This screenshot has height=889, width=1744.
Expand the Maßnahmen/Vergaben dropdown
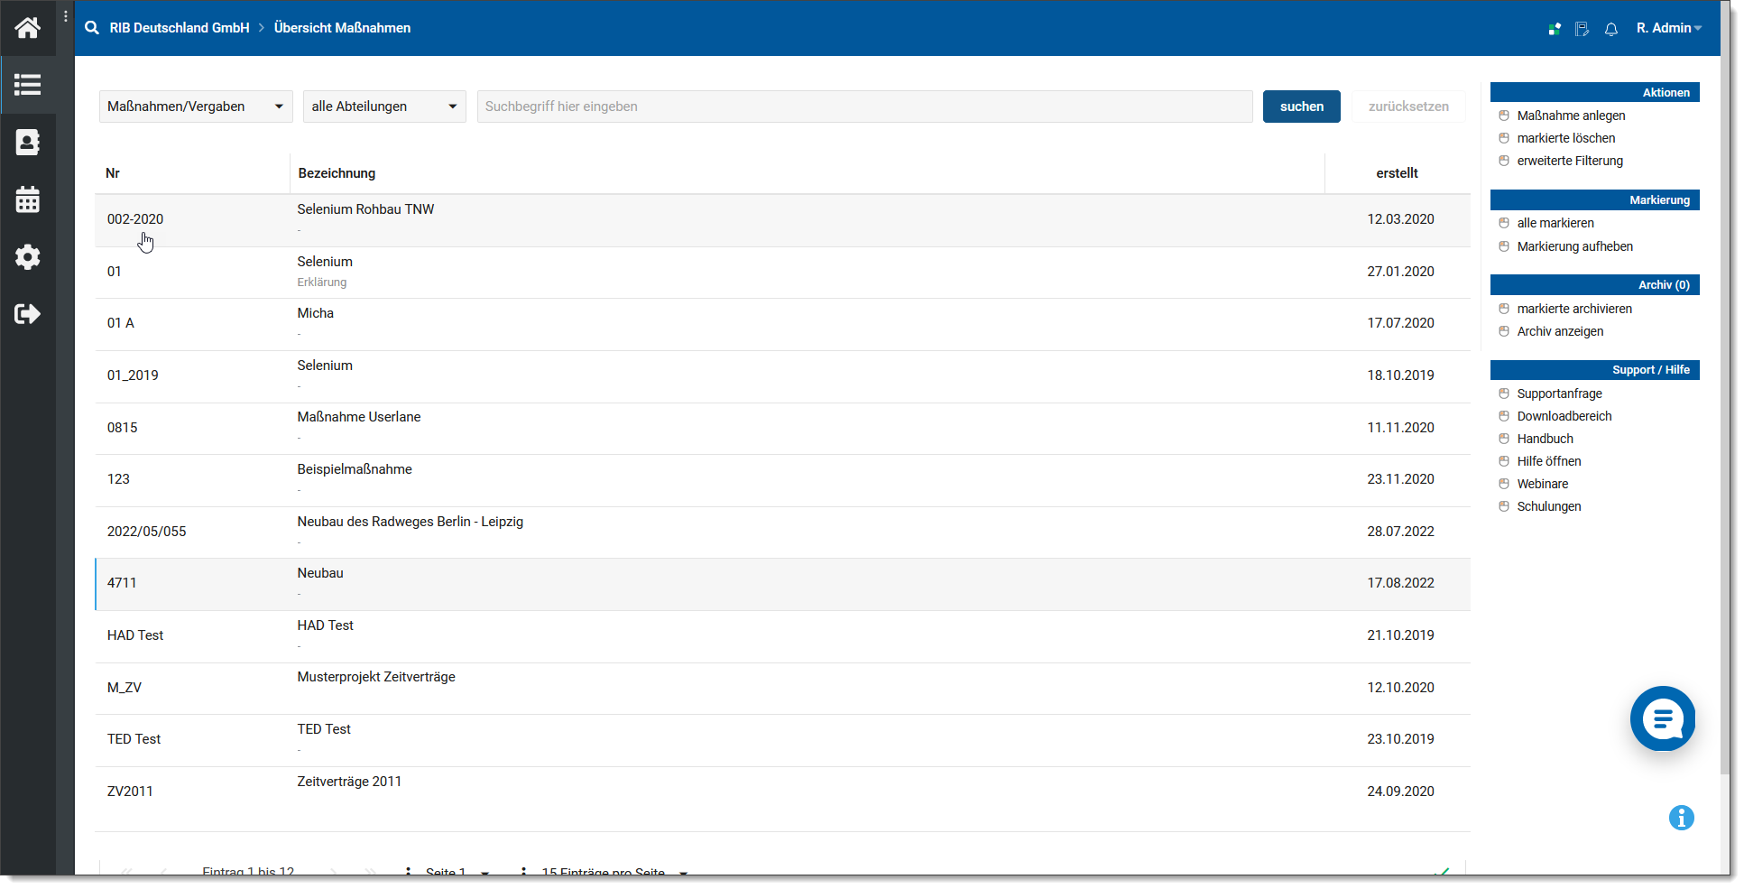coord(195,106)
